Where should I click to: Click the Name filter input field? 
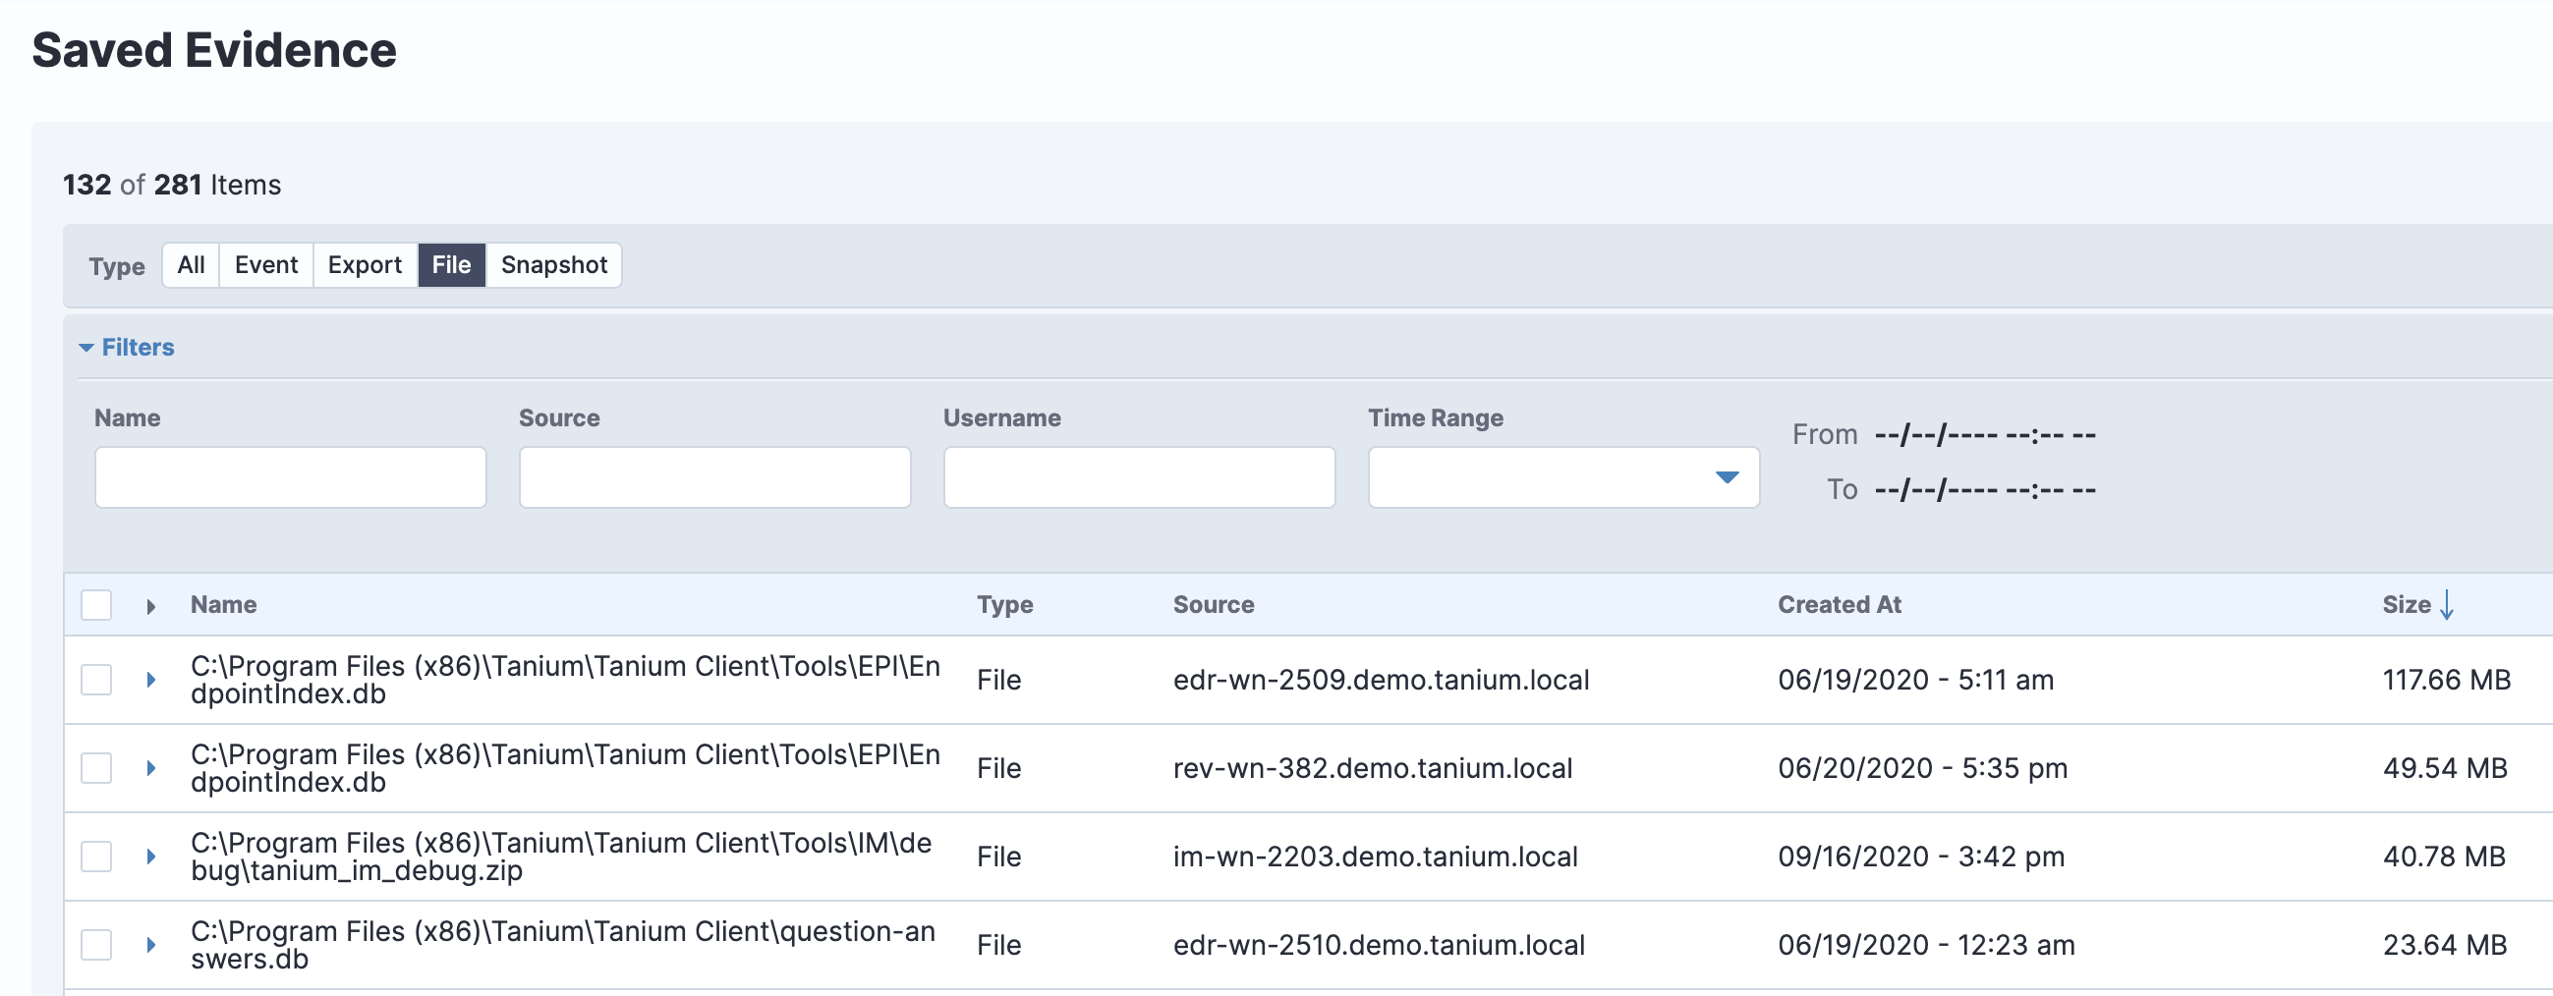pos(291,476)
